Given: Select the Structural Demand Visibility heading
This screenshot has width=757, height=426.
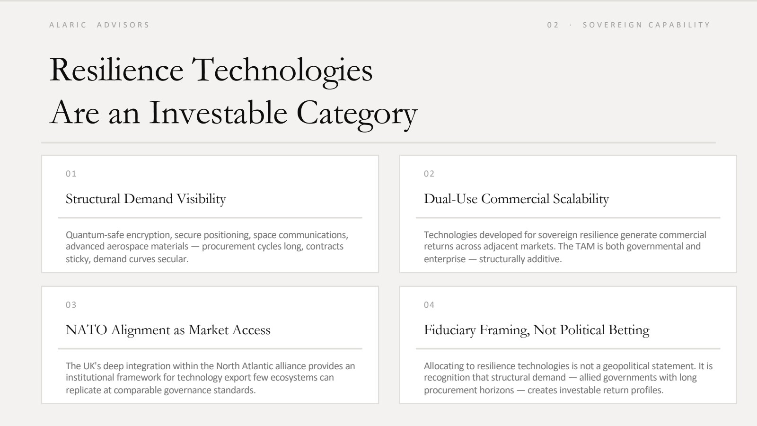Looking at the screenshot, I should coord(146,199).
